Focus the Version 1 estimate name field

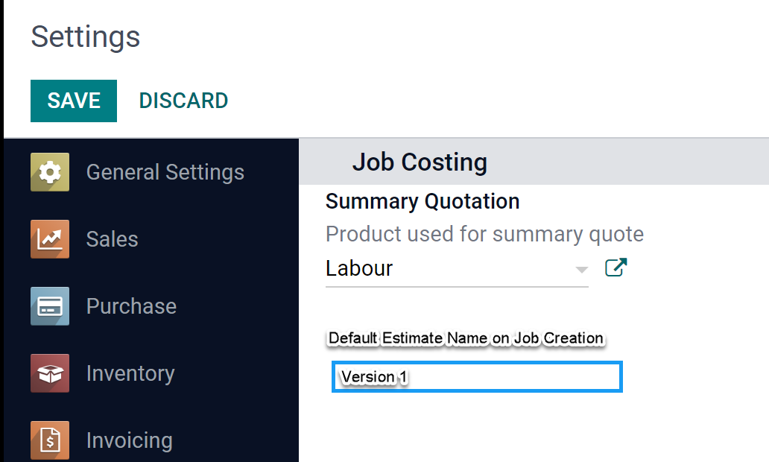477,377
